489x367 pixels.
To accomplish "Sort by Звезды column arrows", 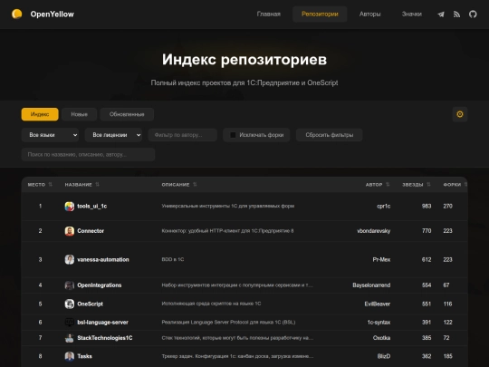I will (x=428, y=185).
